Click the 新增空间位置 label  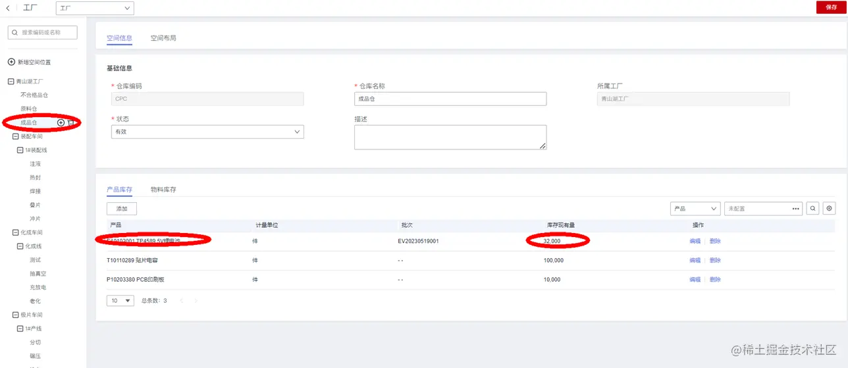point(34,62)
